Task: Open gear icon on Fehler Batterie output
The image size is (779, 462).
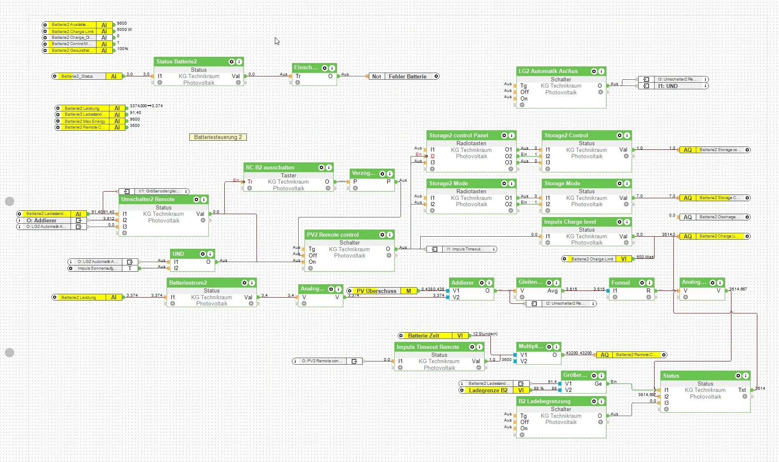Action: [436, 76]
